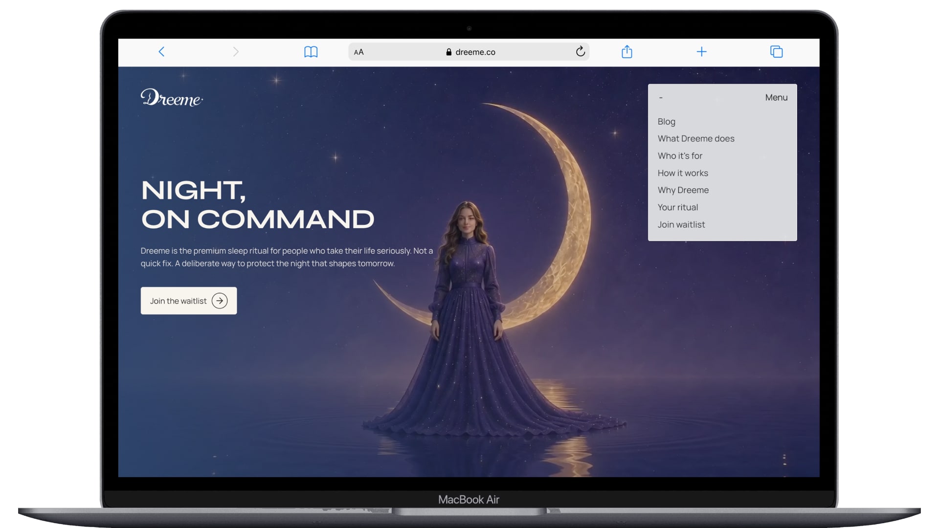Click the NIGHT, ON COMMAND headline
This screenshot has height=528, width=939.
pyautogui.click(x=258, y=204)
